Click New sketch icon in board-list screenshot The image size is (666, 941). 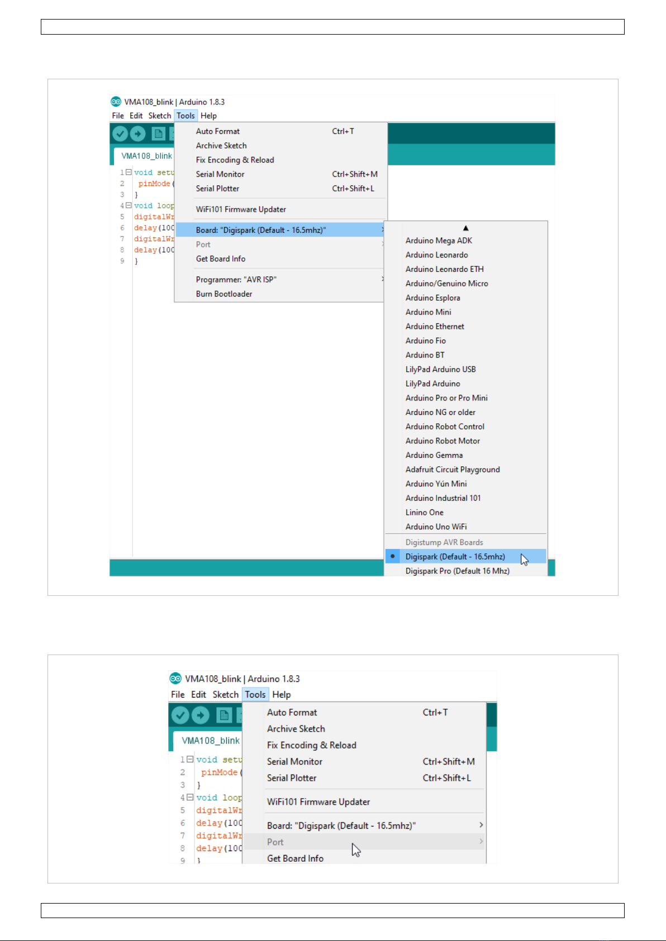click(x=159, y=134)
